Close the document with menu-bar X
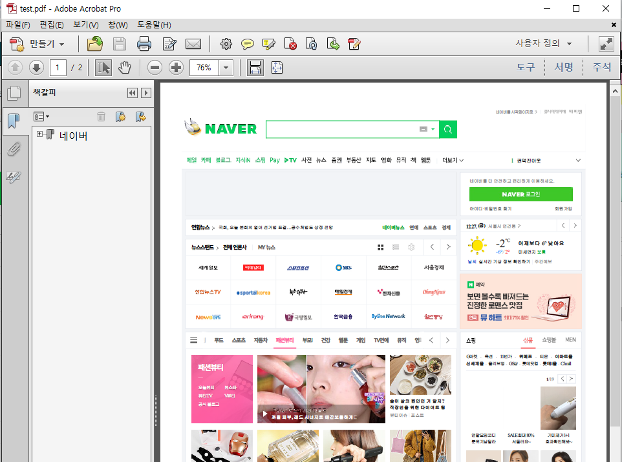622x462 pixels. tap(614, 25)
